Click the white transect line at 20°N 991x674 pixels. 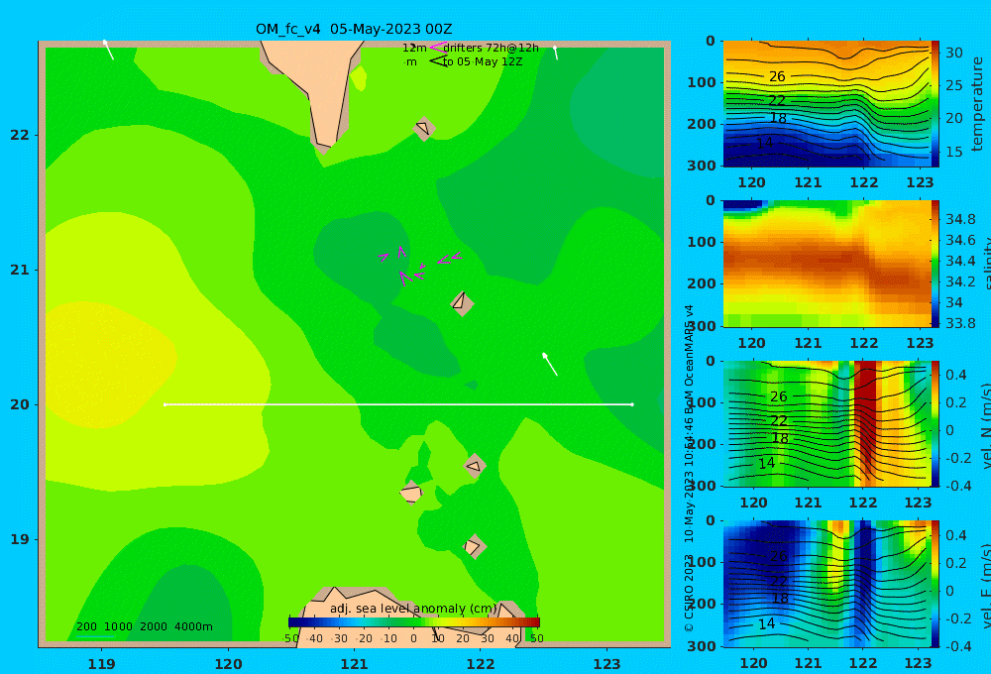[398, 404]
